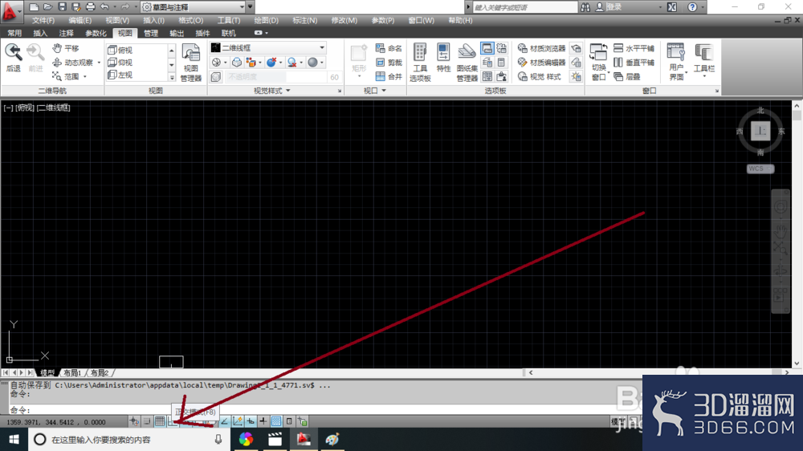The image size is (803, 451).
Task: Expand the 二维线框 visual style dropdown
Action: [268, 47]
